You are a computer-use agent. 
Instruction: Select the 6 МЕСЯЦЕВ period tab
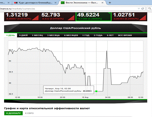coord(71,35)
